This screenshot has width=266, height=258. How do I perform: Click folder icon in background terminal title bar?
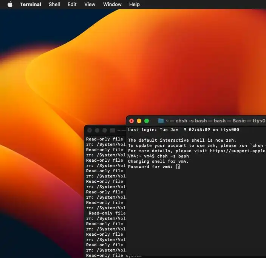point(113,130)
